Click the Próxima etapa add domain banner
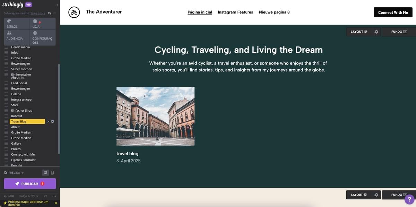This screenshot has width=416, height=207. (28, 203)
